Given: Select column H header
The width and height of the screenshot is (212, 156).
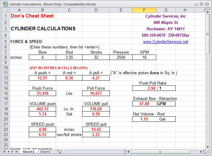Looking at the screenshot, I should point(185,10).
